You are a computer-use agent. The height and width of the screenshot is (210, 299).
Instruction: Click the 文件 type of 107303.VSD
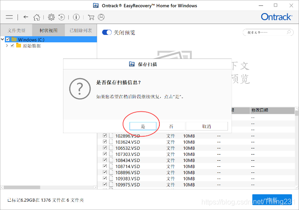(x=170, y=154)
